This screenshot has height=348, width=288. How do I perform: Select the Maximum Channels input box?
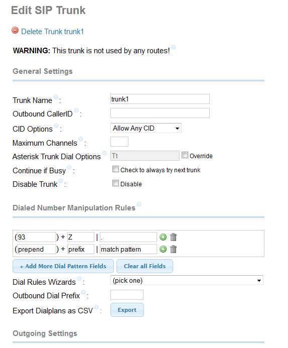click(x=119, y=142)
